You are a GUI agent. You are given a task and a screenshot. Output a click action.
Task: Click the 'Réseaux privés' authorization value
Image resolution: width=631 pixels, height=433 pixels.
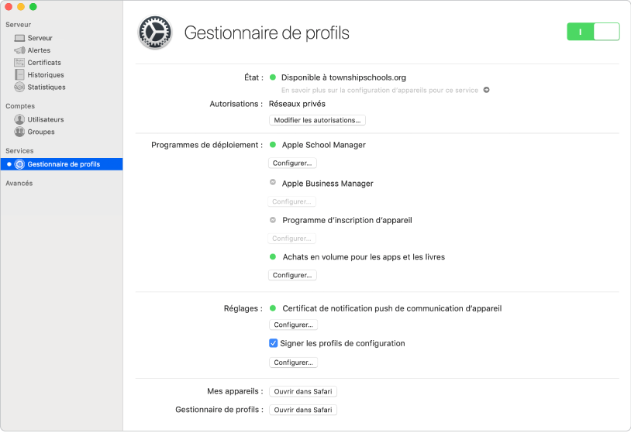(297, 104)
